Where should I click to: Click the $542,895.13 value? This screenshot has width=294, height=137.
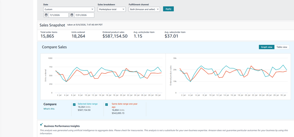(118, 113)
